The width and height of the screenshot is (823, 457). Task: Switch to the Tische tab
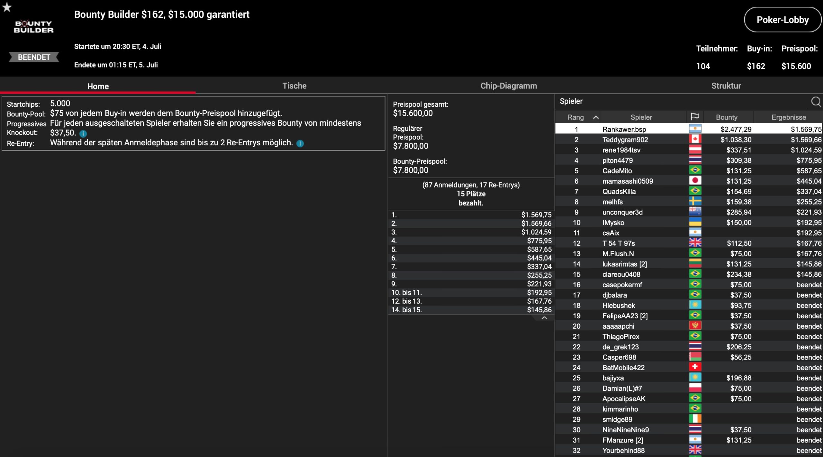tap(294, 86)
